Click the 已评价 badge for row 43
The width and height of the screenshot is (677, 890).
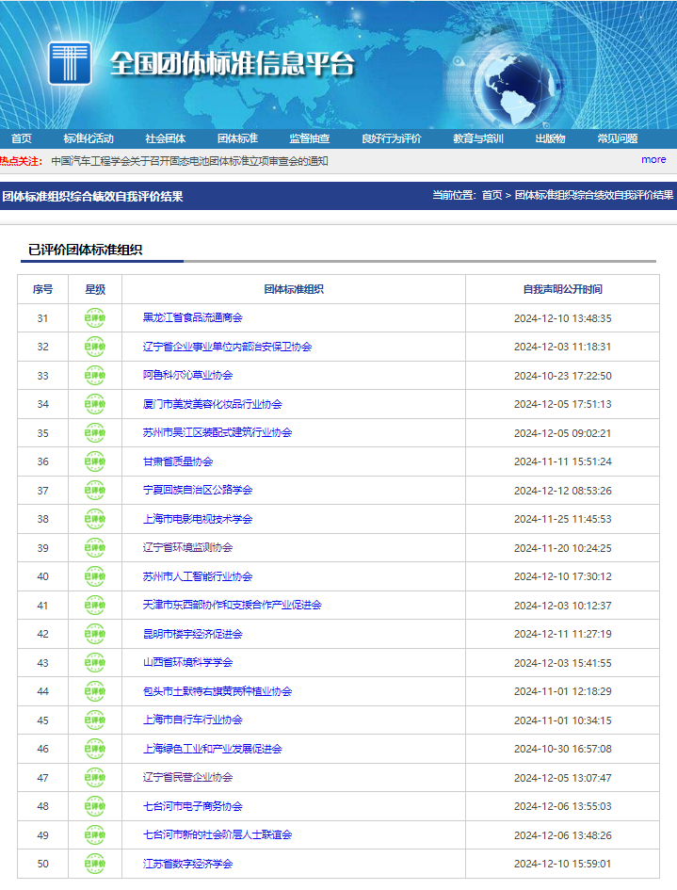tap(95, 662)
